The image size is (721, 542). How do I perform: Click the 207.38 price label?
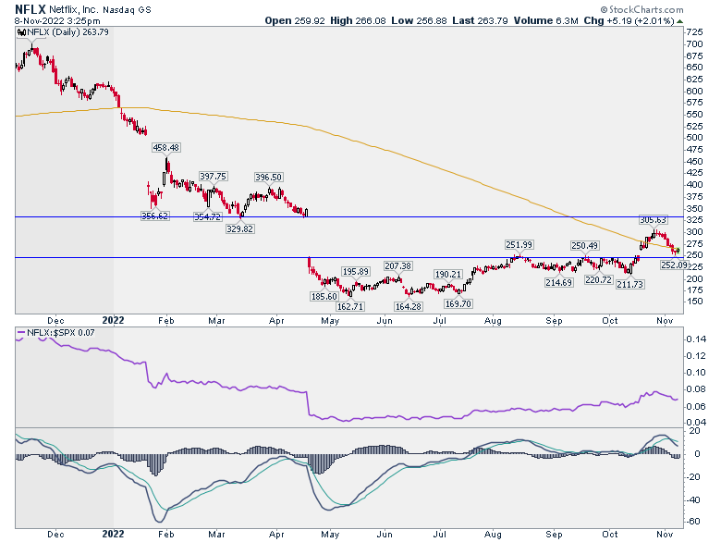[398, 266]
